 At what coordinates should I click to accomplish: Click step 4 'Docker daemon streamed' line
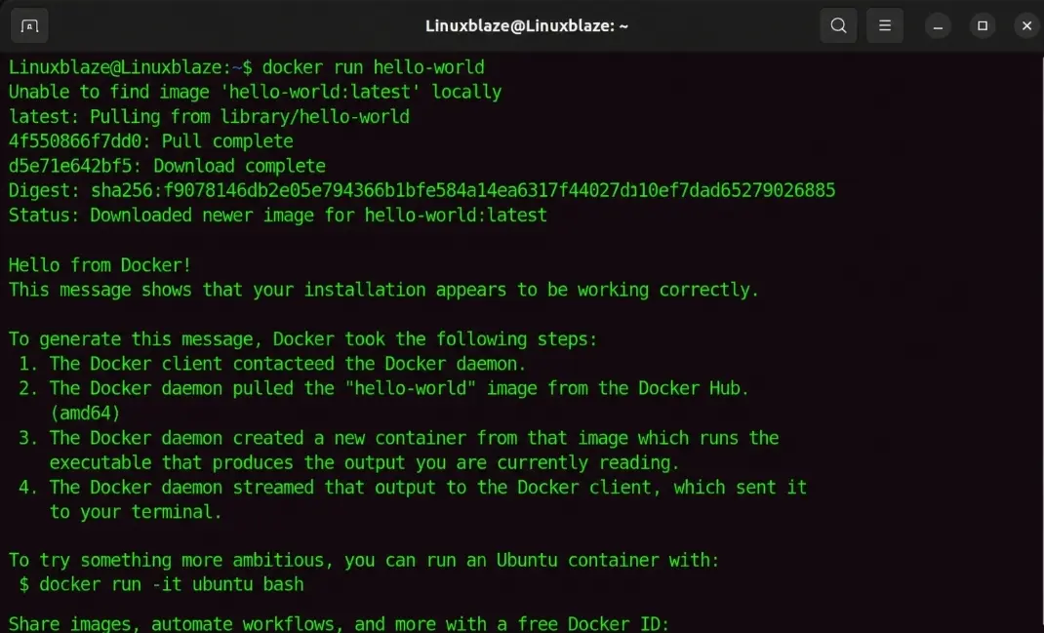coord(413,488)
